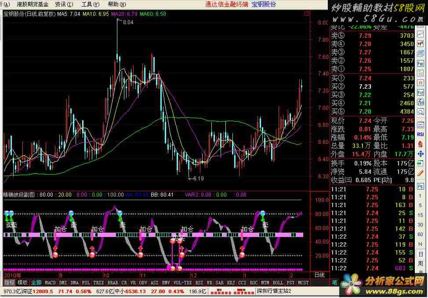Select the FSL indicator tab
Viewport: 428px width, 298px height.
click(x=86, y=283)
